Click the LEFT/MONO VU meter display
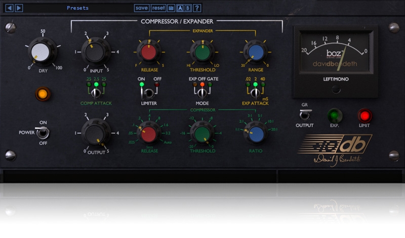This screenshot has height=238, width=405. tap(336, 54)
